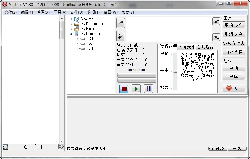Click the 严格 strict label

(165, 54)
